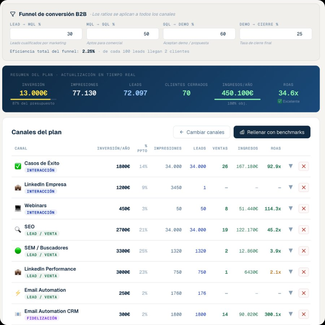The width and height of the screenshot is (325, 325).
Task: Delete the SEO channel row
Action: click(304, 230)
